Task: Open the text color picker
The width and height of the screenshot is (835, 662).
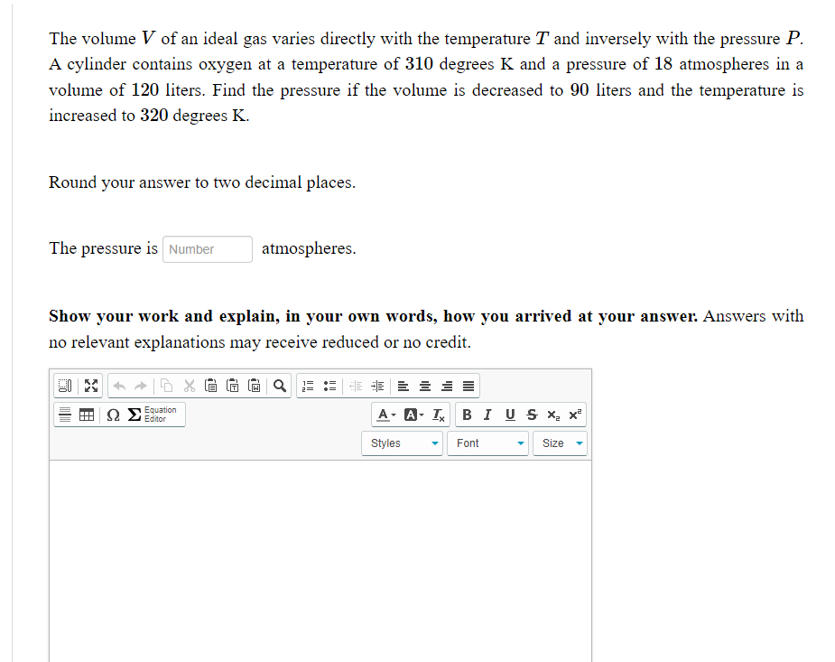Action: point(385,415)
